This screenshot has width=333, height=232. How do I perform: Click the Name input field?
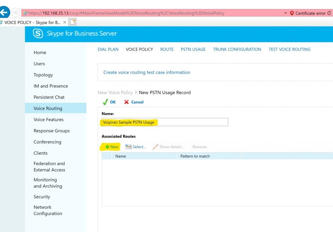coord(165,122)
